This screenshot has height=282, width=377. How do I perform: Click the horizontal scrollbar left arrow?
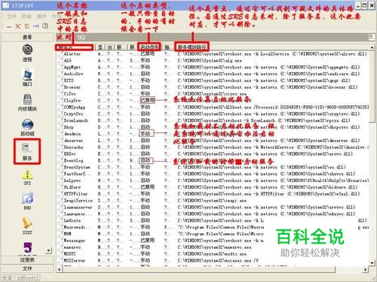point(60,270)
